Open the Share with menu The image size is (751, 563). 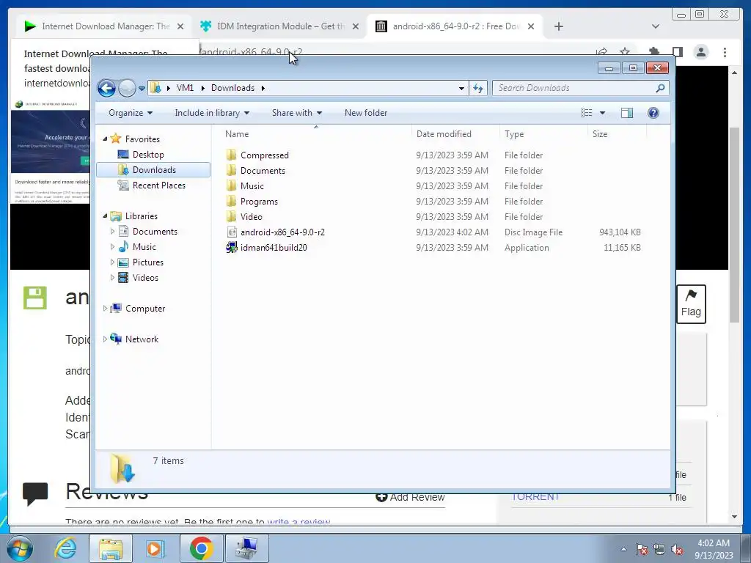point(297,113)
